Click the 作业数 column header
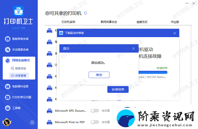The image size is (198, 129). coord(175,22)
